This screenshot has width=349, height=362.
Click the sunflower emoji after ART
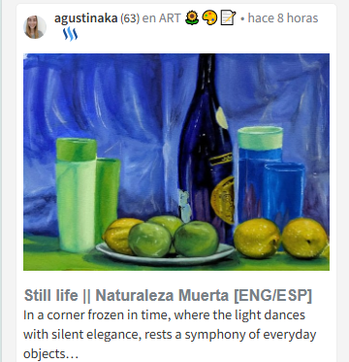(192, 18)
